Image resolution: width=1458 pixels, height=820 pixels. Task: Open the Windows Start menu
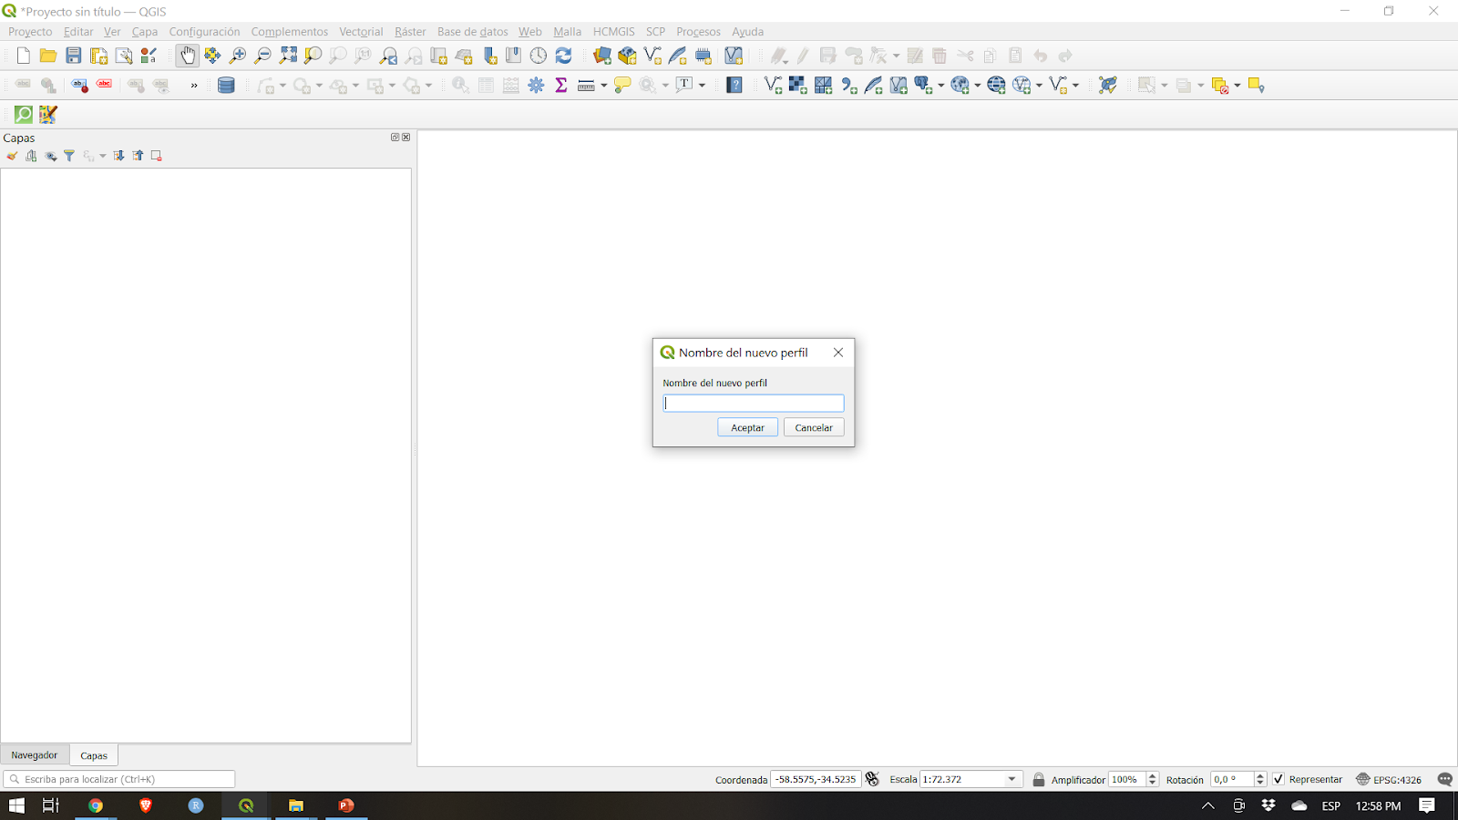pos(16,805)
